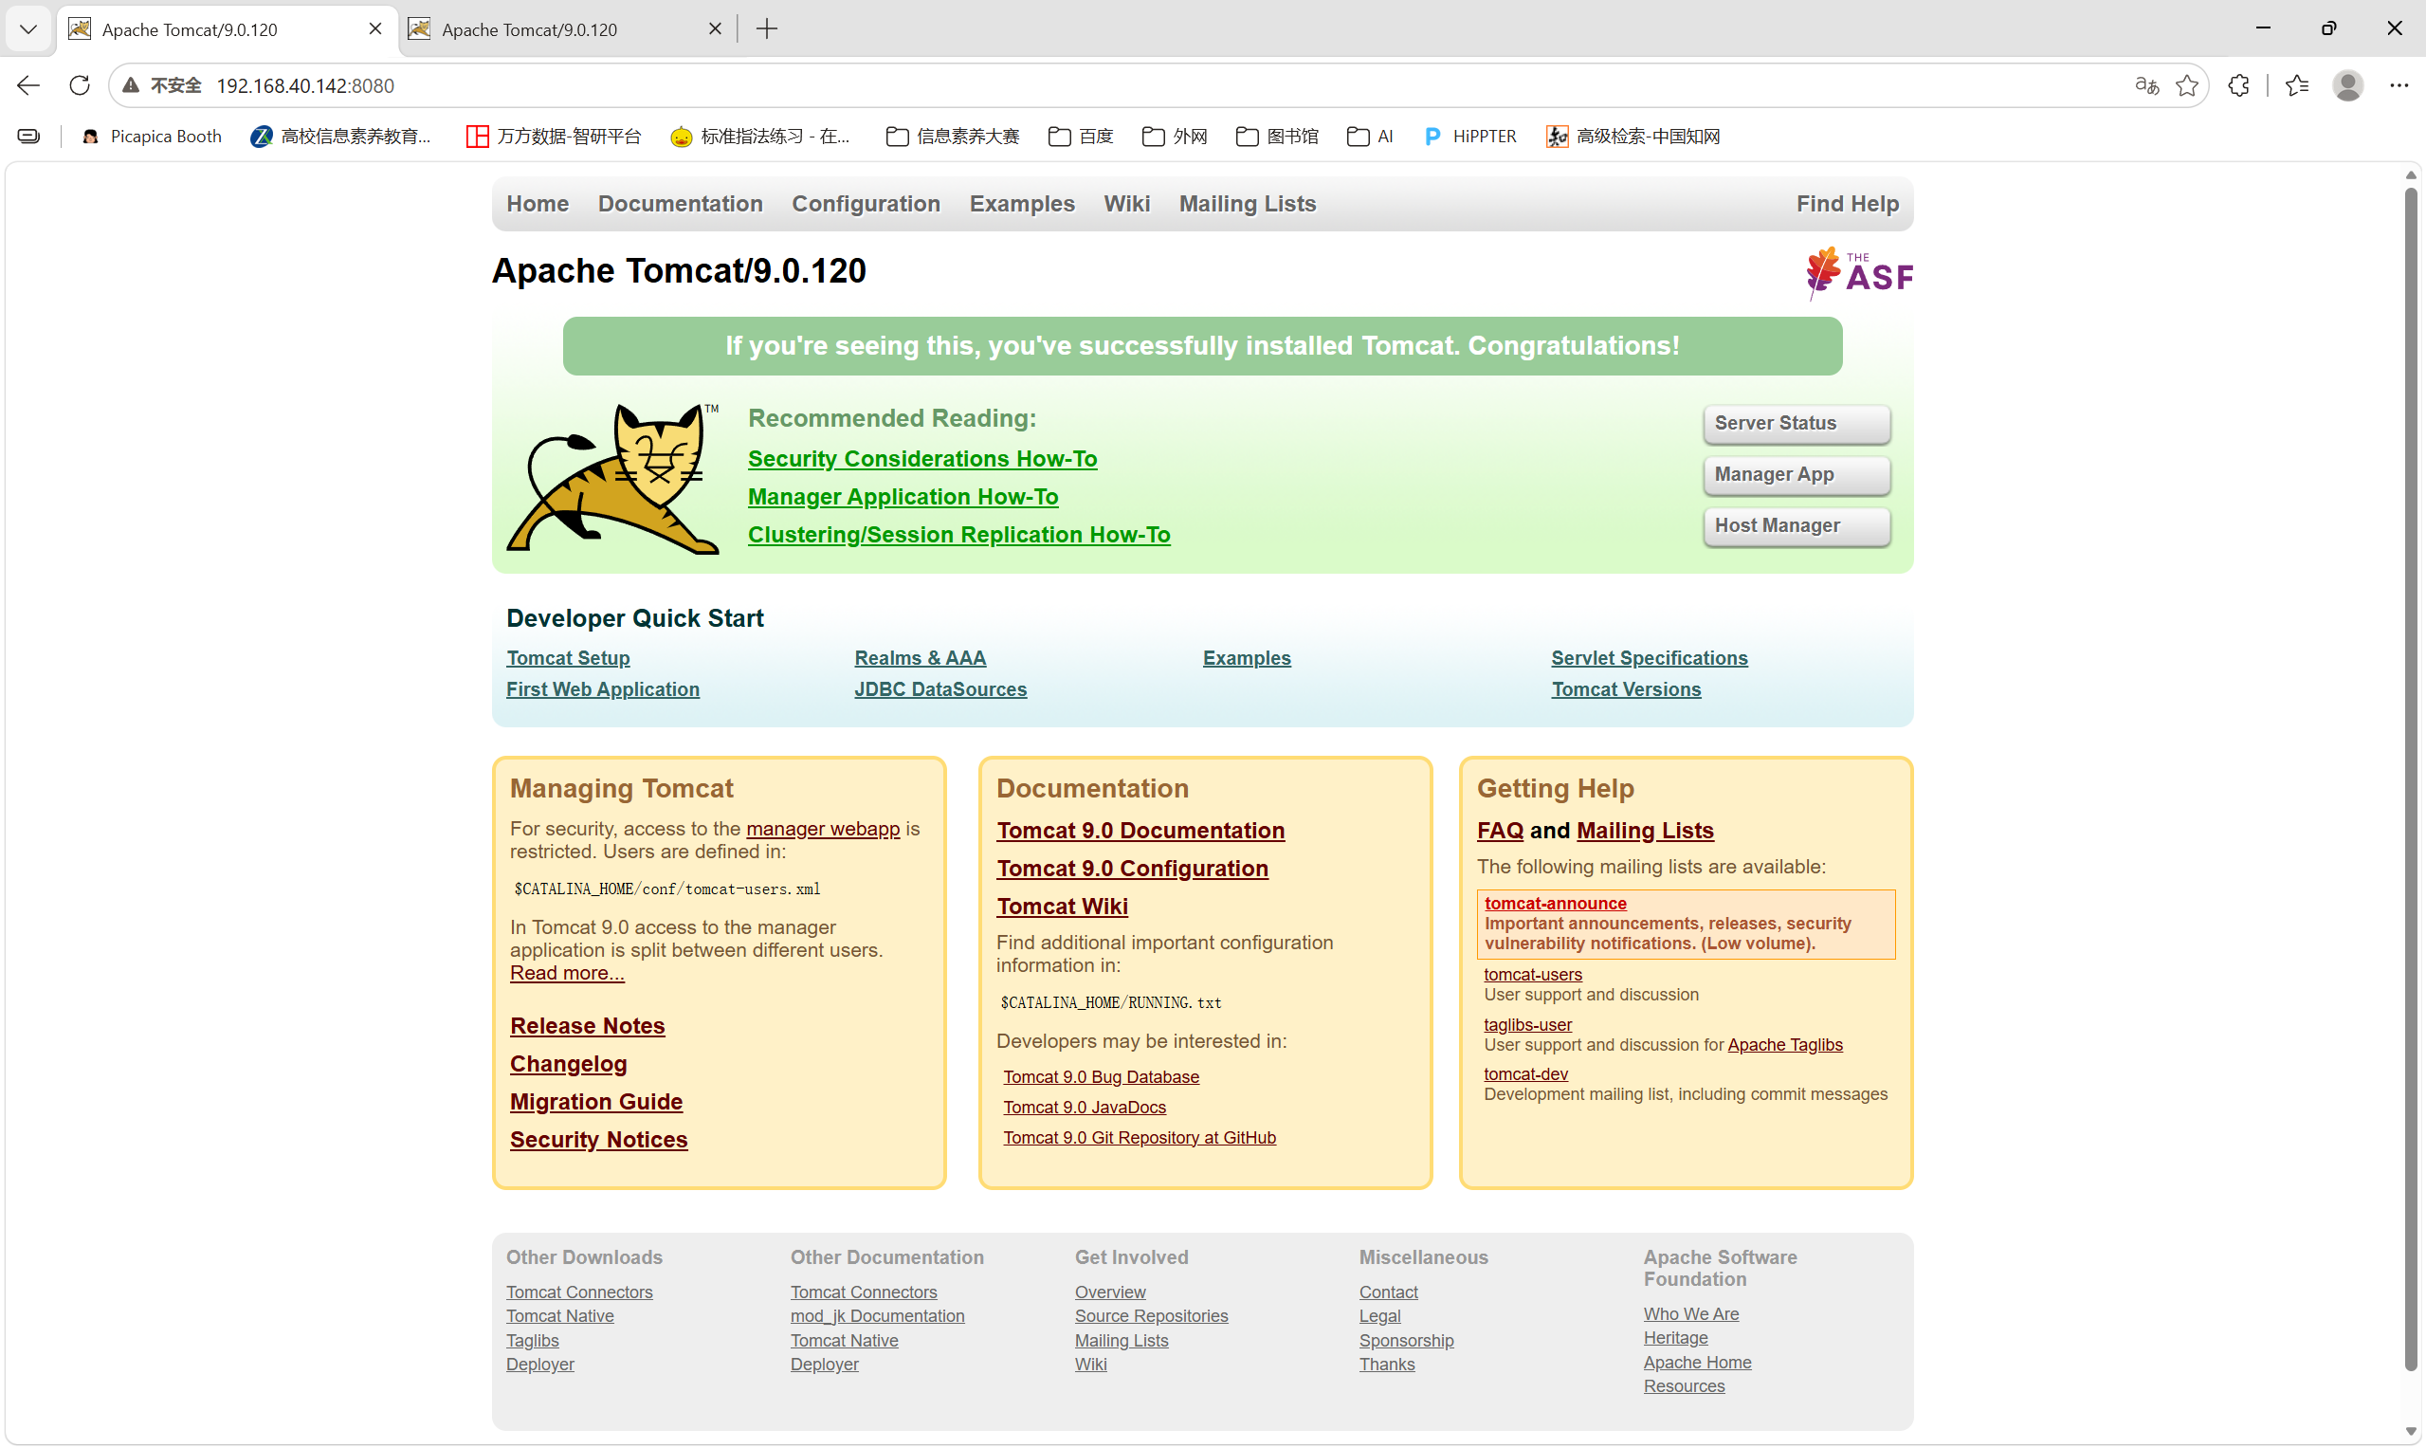This screenshot has height=1448, width=2426.
Task: Open a new browser tab
Action: pos(768,29)
